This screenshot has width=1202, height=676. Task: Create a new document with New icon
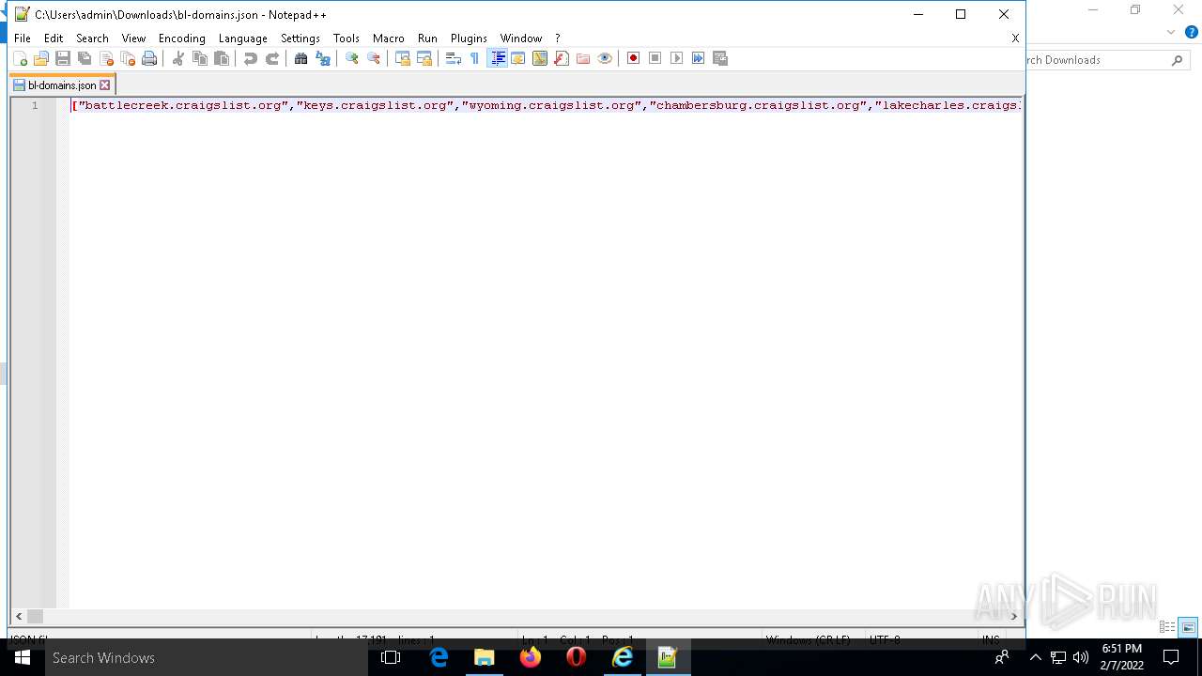(x=20, y=58)
